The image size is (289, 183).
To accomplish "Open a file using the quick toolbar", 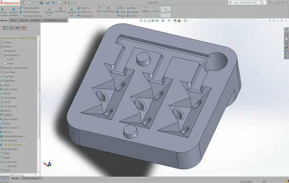I will 35,2.
